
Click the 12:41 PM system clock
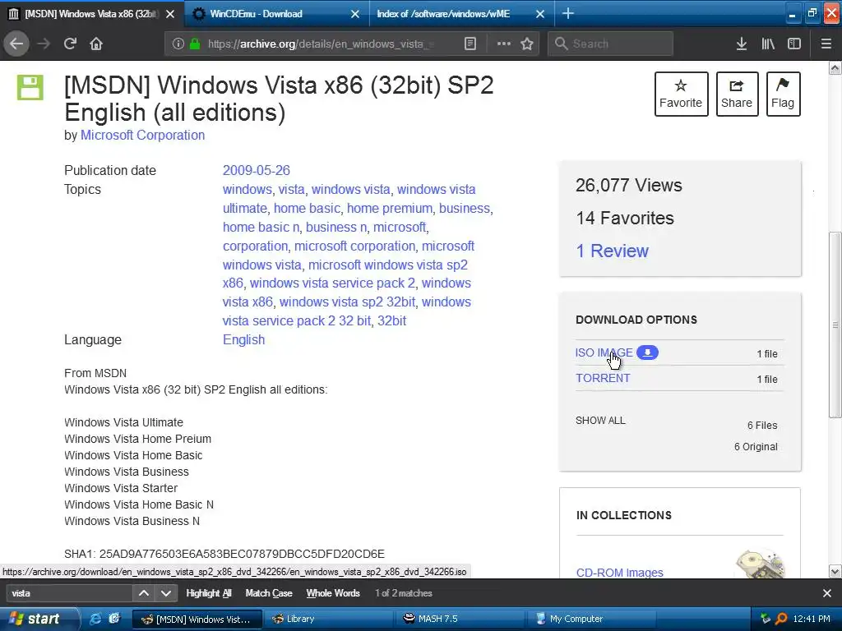coord(812,619)
